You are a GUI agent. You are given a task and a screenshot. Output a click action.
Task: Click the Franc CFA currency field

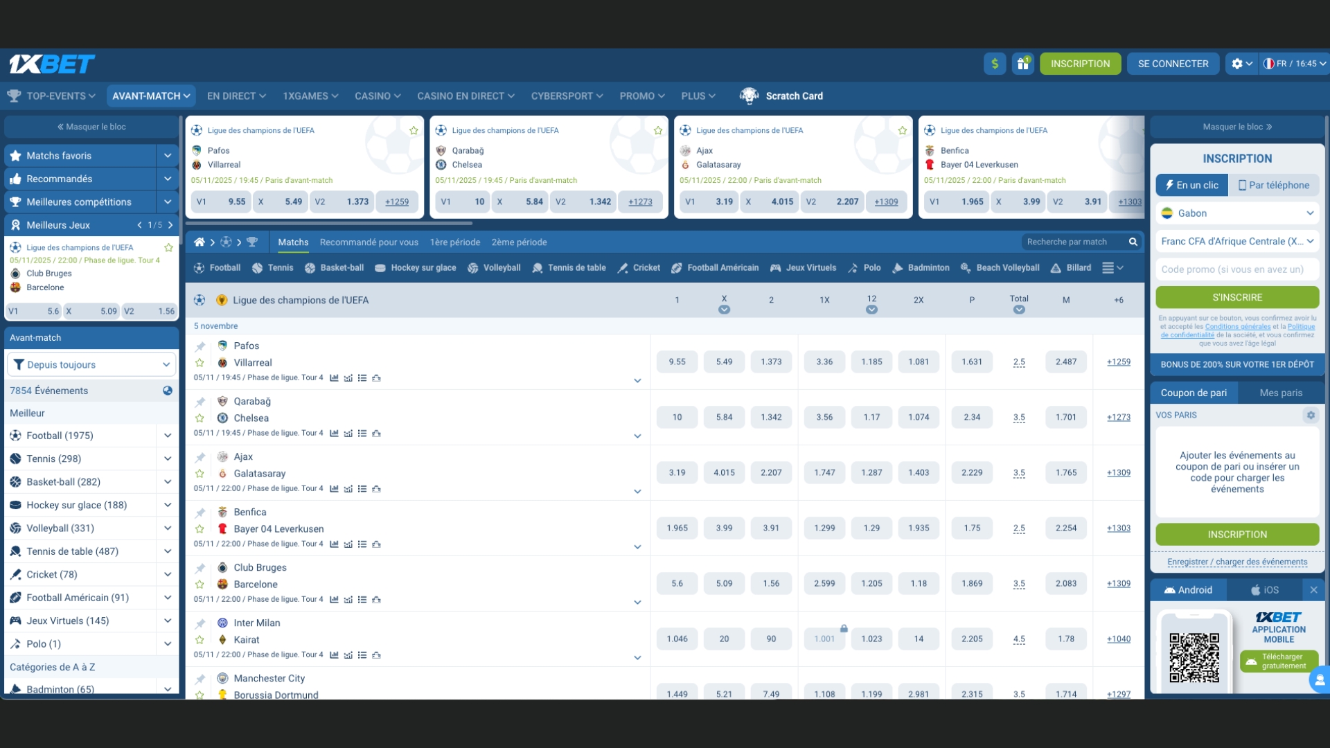point(1237,242)
